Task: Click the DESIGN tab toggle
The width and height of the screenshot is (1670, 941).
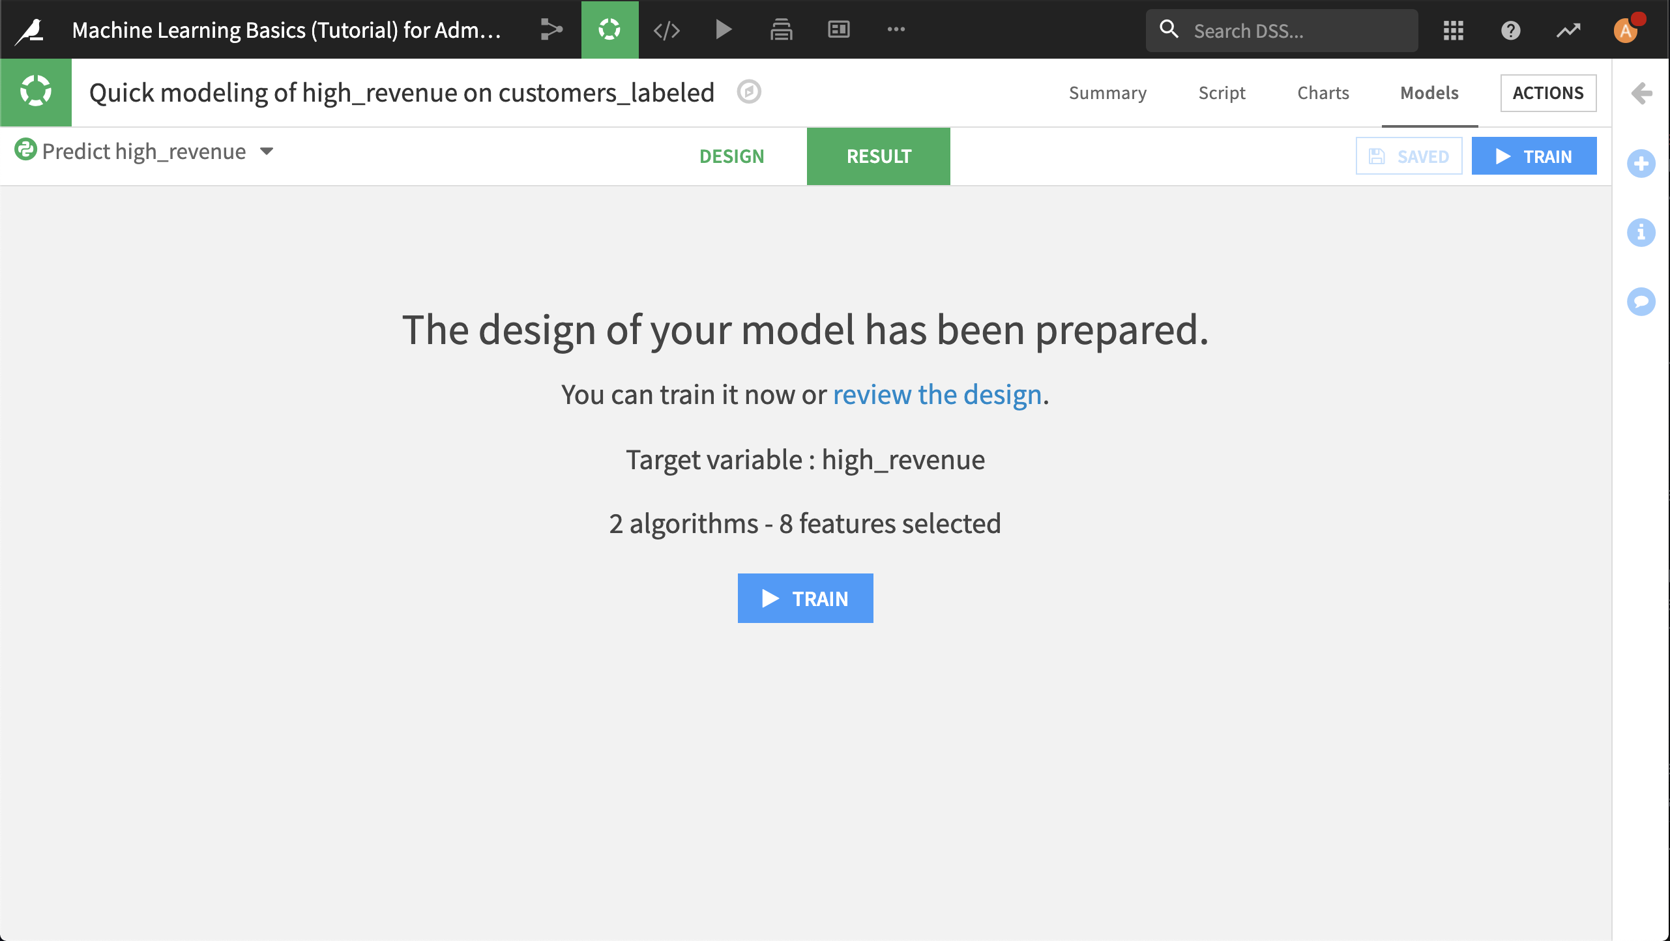Action: coord(732,154)
